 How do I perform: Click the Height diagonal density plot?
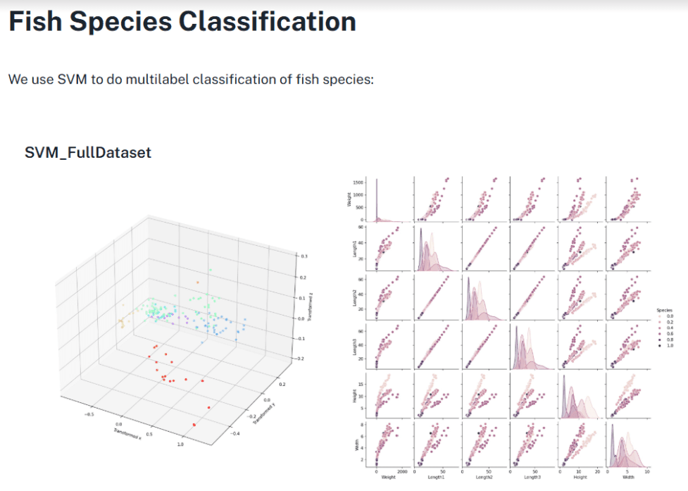[580, 392]
